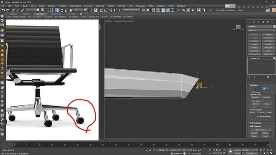Image resolution: width=276 pixels, height=155 pixels.
Task: Click the Redo arrow in main toolbar
Action: click(8, 10)
